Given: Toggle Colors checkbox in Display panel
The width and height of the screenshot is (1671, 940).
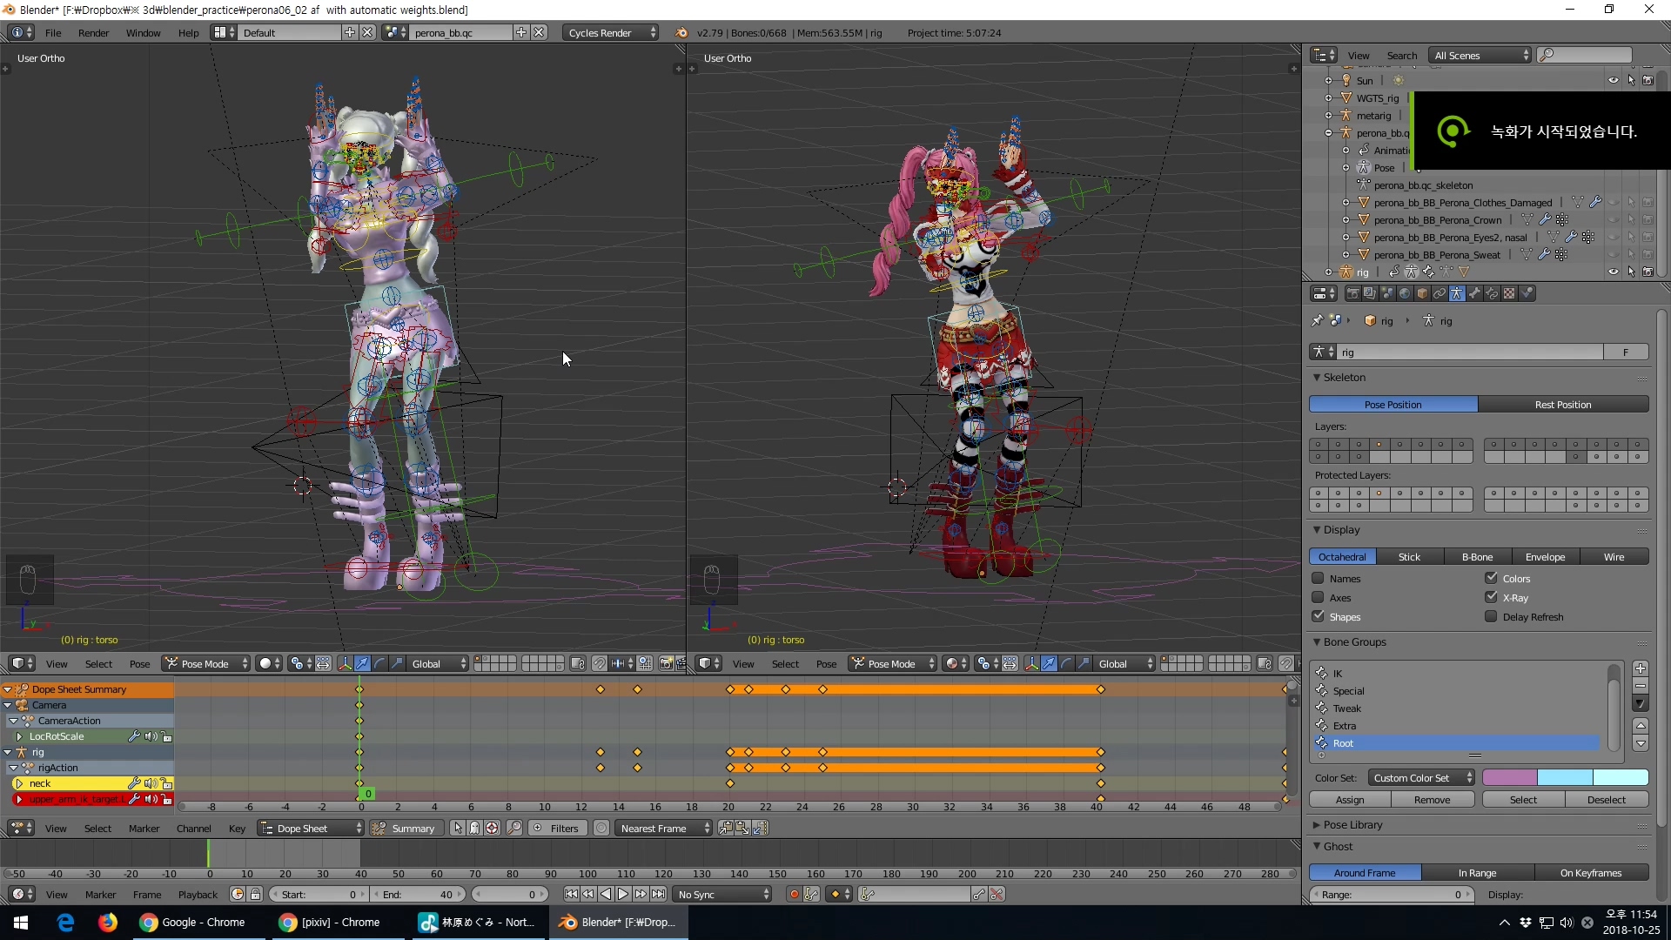Looking at the screenshot, I should [x=1491, y=578].
